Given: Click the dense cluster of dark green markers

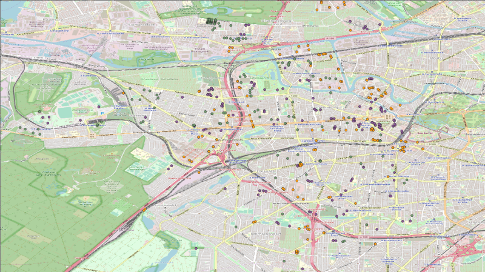Looking at the screenshot, I should pos(212,21).
